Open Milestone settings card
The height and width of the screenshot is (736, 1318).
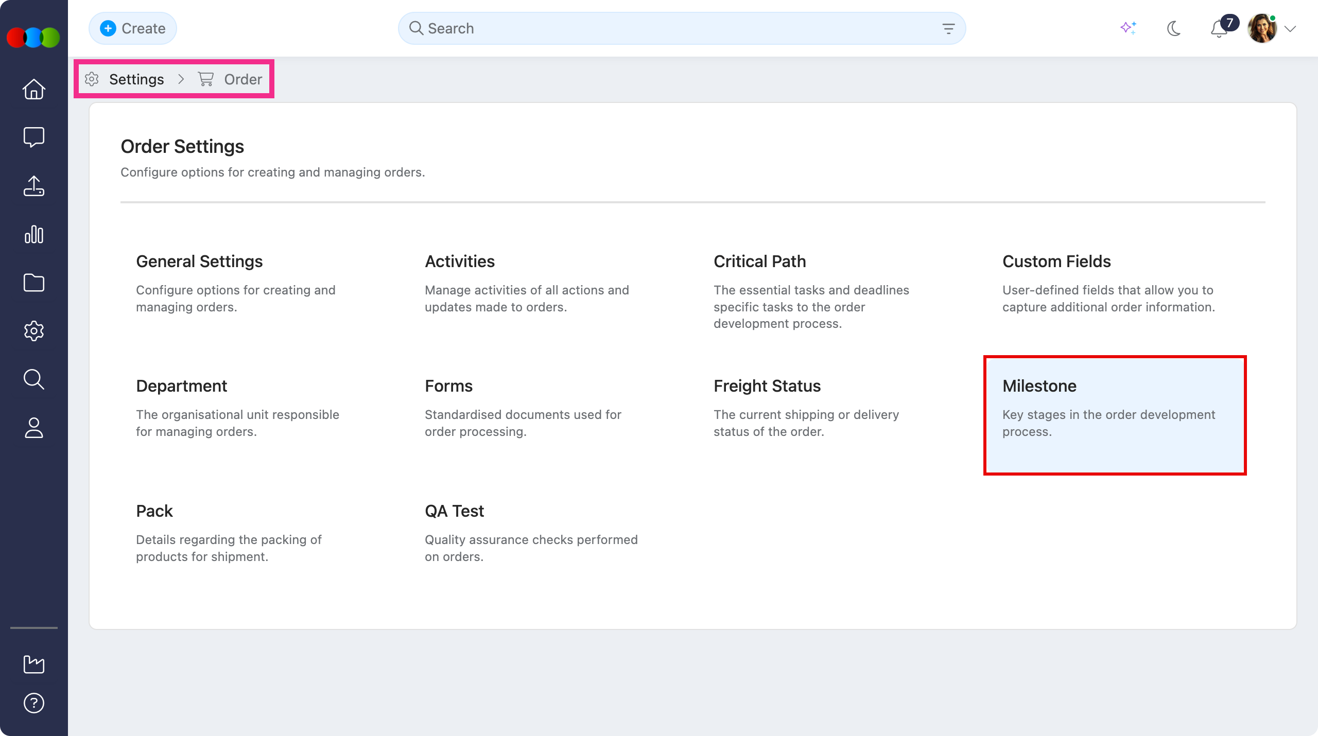(x=1115, y=415)
